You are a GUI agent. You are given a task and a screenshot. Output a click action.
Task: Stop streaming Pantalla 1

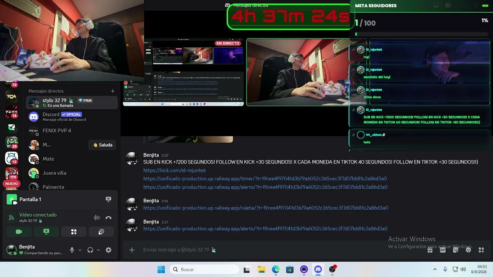coord(108,199)
